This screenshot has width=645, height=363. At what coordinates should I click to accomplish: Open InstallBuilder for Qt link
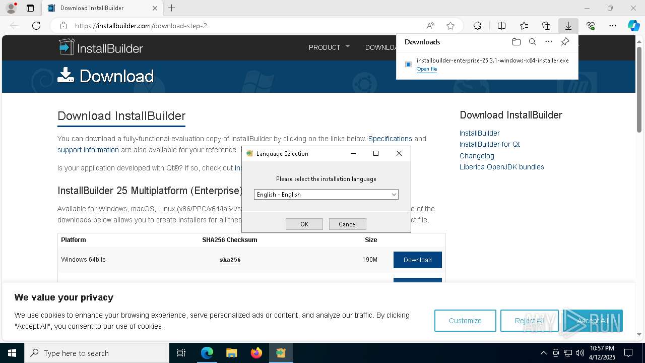click(490, 144)
